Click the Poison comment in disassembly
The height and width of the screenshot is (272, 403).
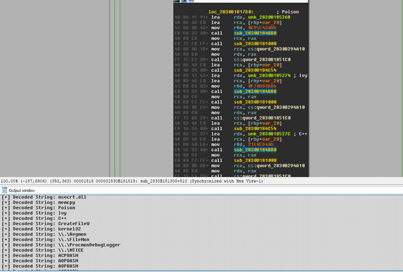click(x=290, y=11)
